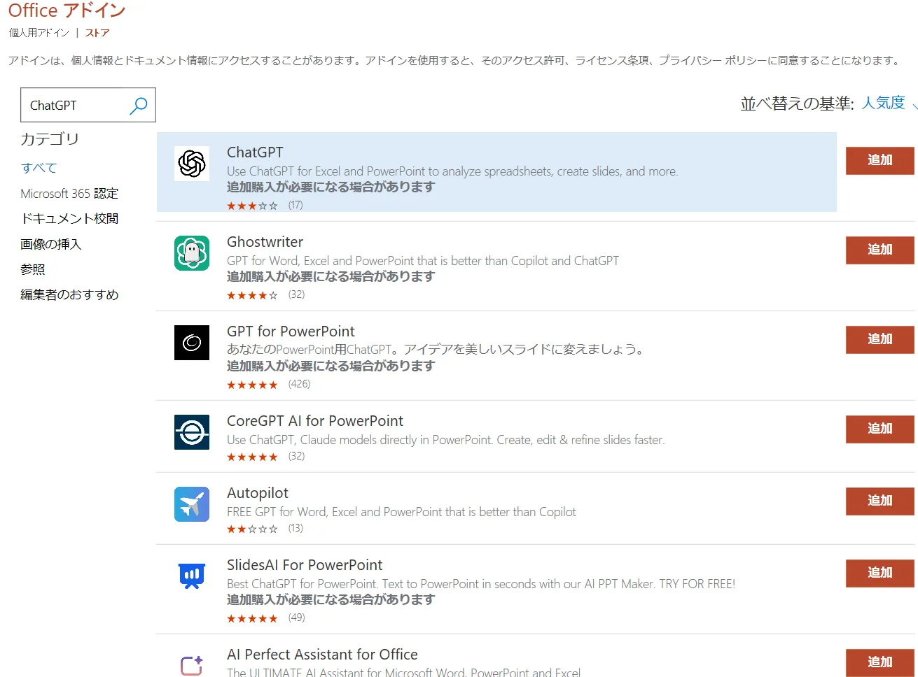Select the 画像の挿入 category
This screenshot has height=677, width=918.
pos(51,244)
